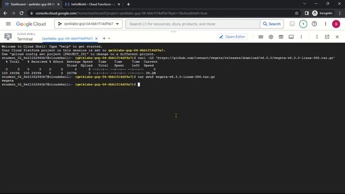
Task: Open session information laptop icon
Action: click(x=291, y=37)
